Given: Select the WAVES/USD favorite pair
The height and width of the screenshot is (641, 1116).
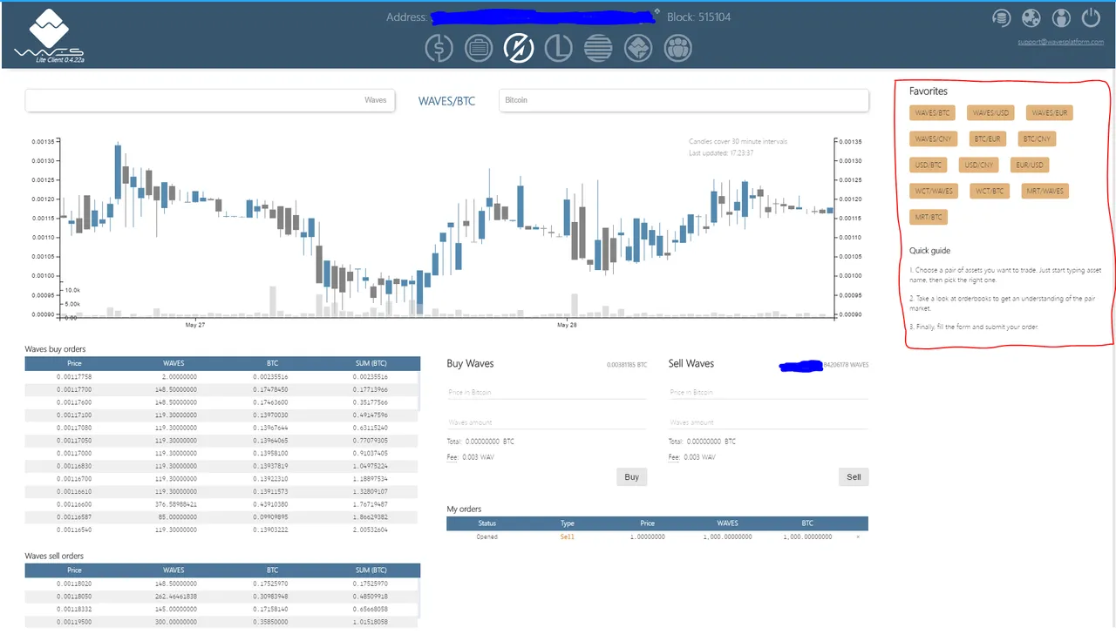Looking at the screenshot, I should 990,112.
